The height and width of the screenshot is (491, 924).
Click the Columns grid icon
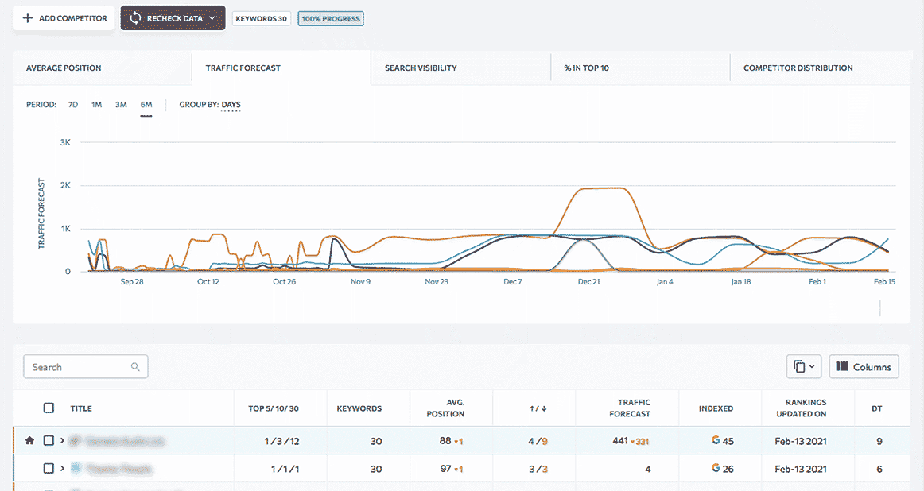pyautogui.click(x=842, y=367)
